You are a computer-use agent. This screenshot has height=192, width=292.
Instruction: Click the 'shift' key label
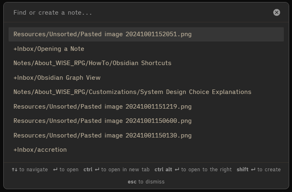coord(242,170)
